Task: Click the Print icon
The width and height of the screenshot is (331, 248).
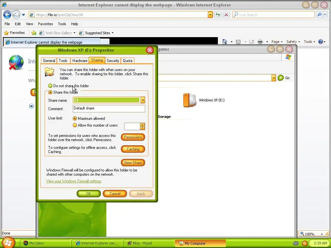Action: pos(260,42)
